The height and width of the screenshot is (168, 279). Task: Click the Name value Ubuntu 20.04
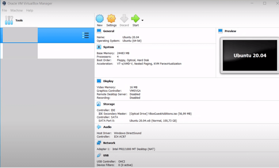[131, 37]
